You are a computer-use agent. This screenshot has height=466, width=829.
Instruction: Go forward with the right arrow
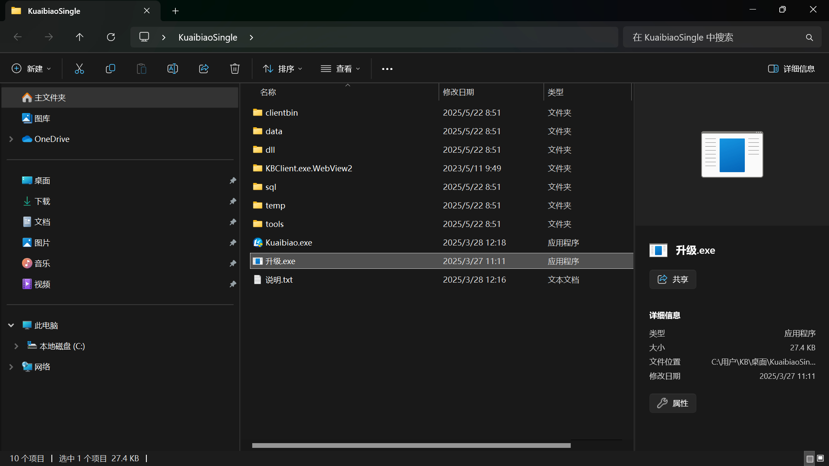coord(49,37)
